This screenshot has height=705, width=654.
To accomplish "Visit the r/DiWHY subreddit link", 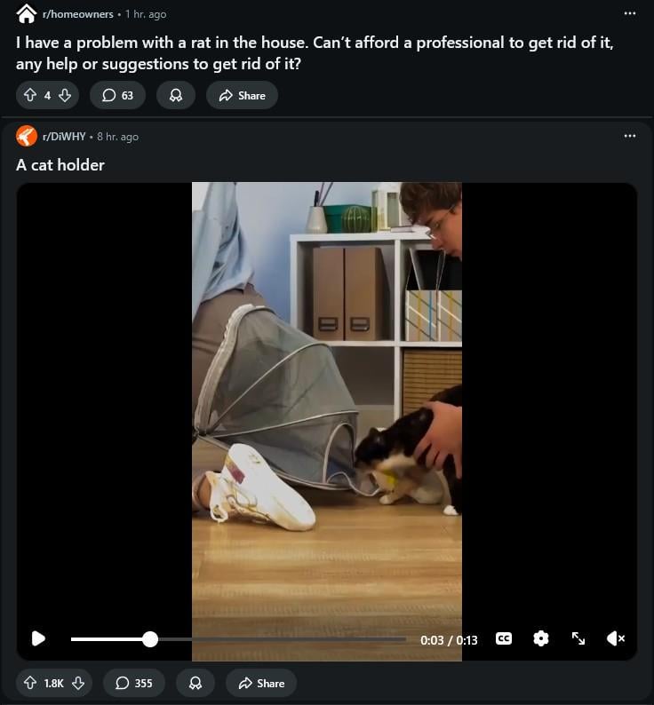I will (64, 137).
